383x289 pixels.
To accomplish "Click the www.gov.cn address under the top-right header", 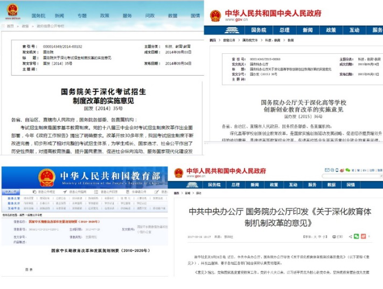I will pos(236,20).
